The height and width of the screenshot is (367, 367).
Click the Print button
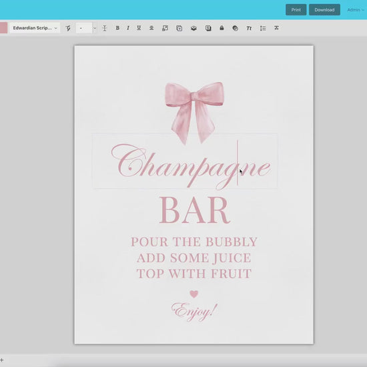coord(296,9)
